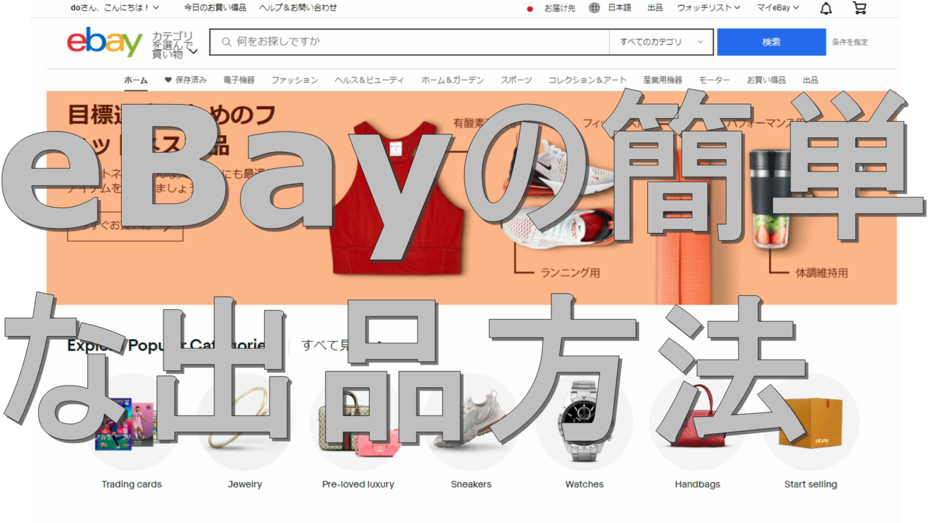The width and height of the screenshot is (931, 523).
Task: Click 出品 in the category navigation bar
Action: pos(810,80)
